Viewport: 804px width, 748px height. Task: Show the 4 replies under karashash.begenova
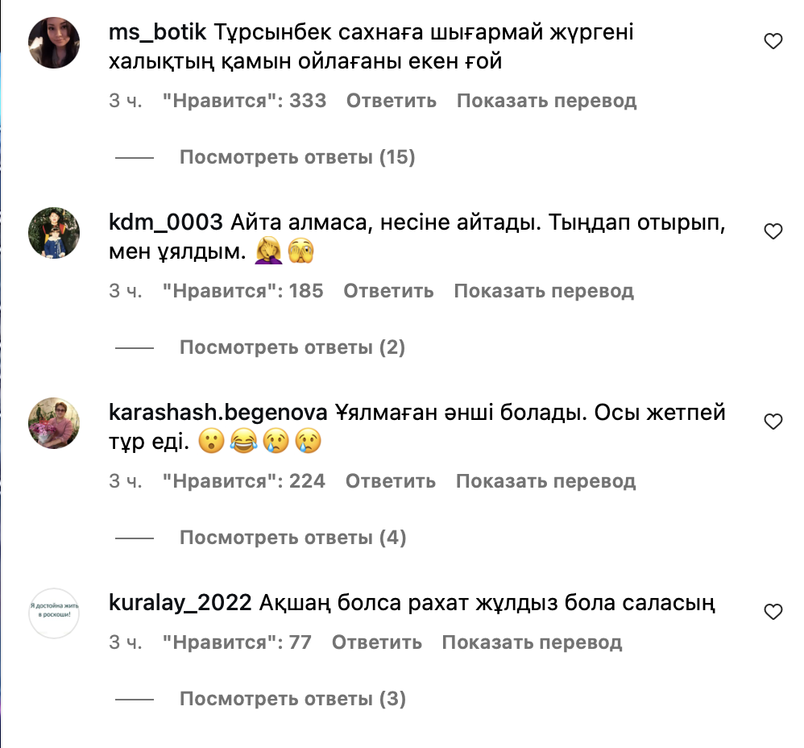292,538
